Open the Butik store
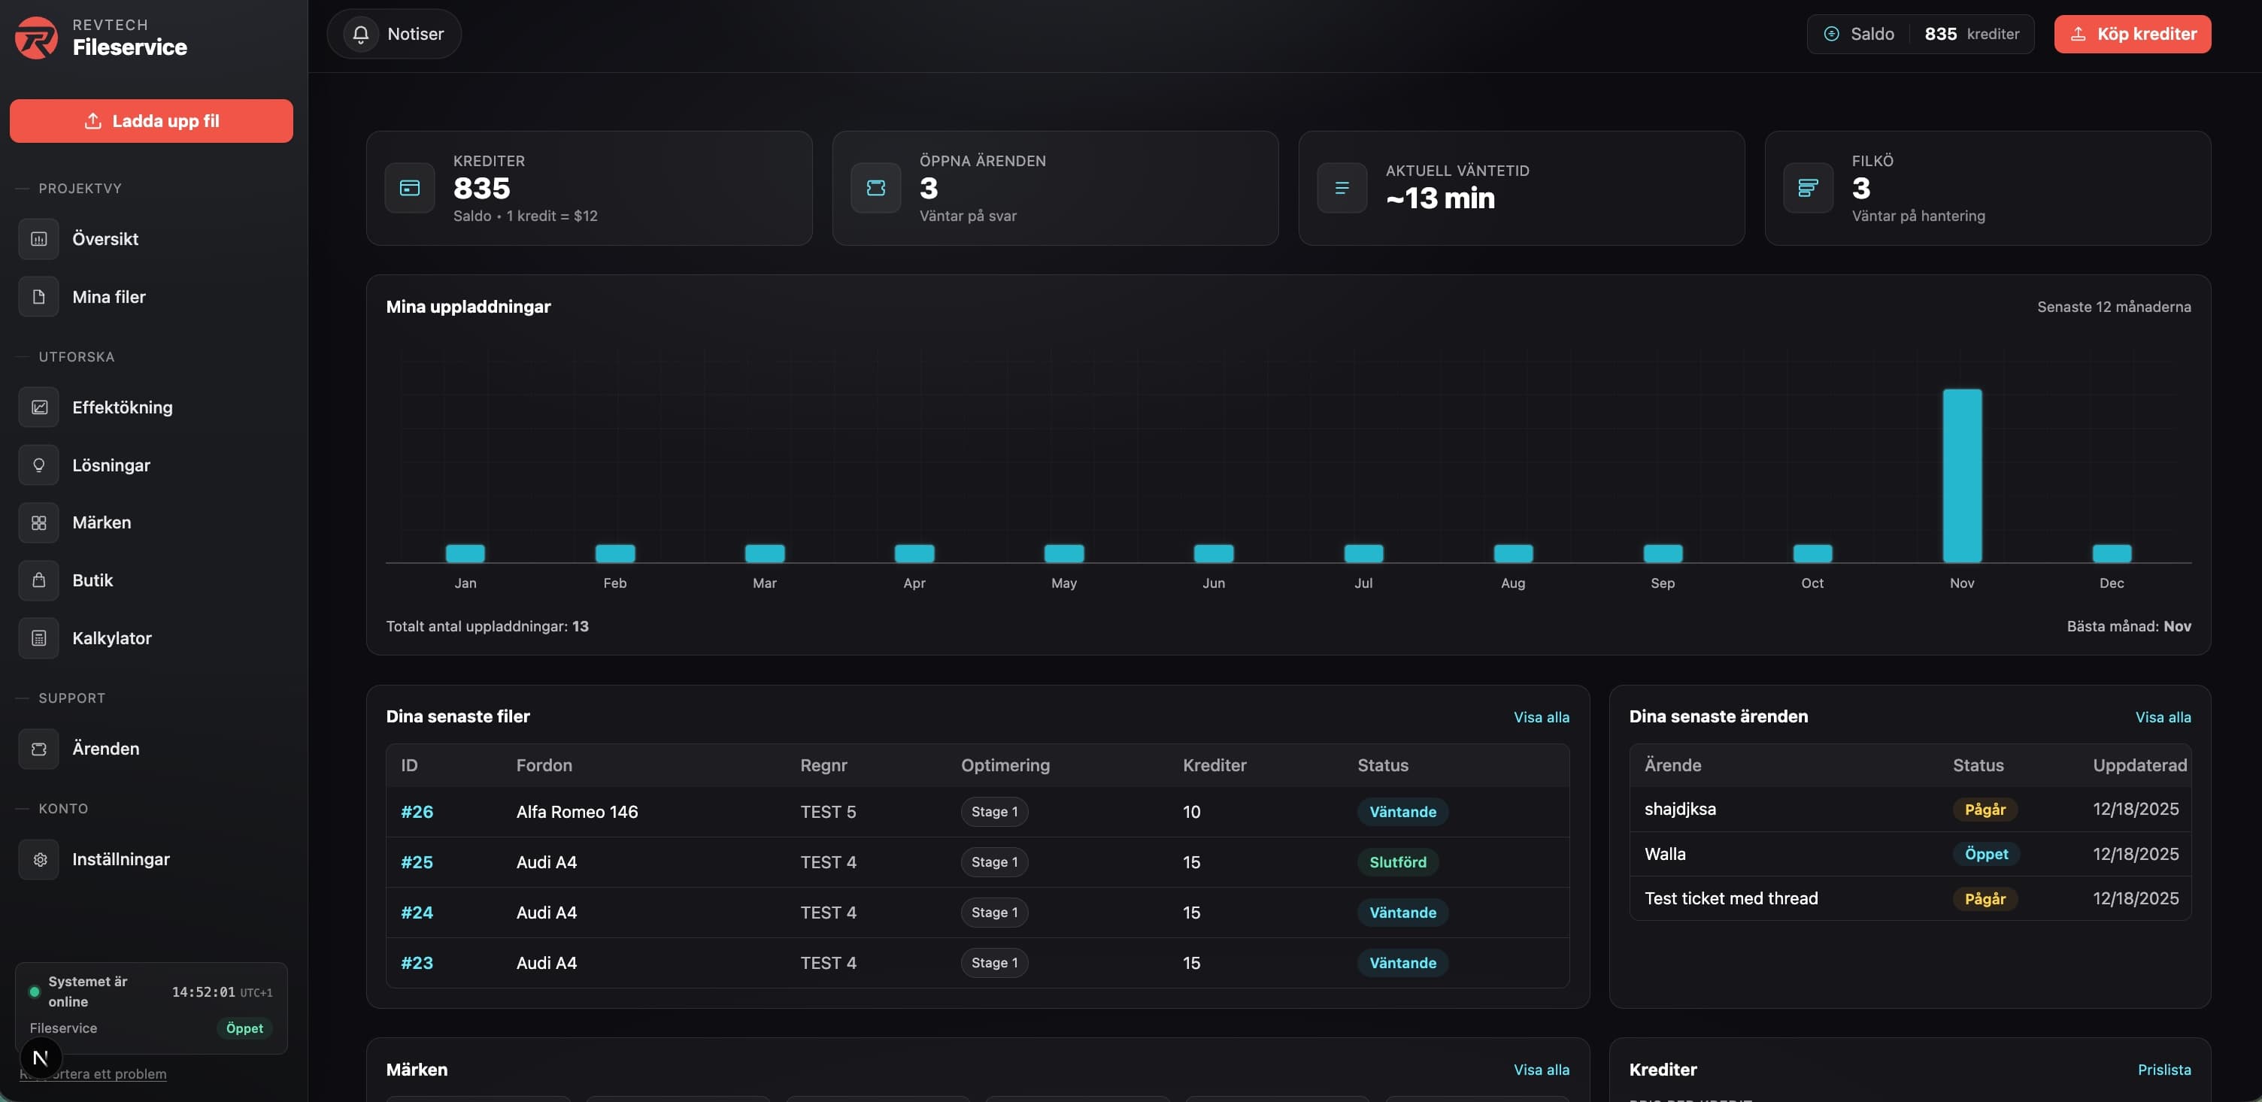The image size is (2262, 1102). click(92, 580)
